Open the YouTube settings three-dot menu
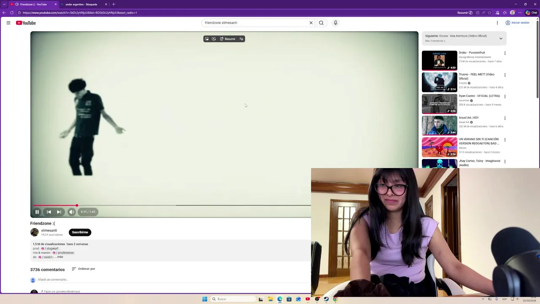 pyautogui.click(x=497, y=23)
